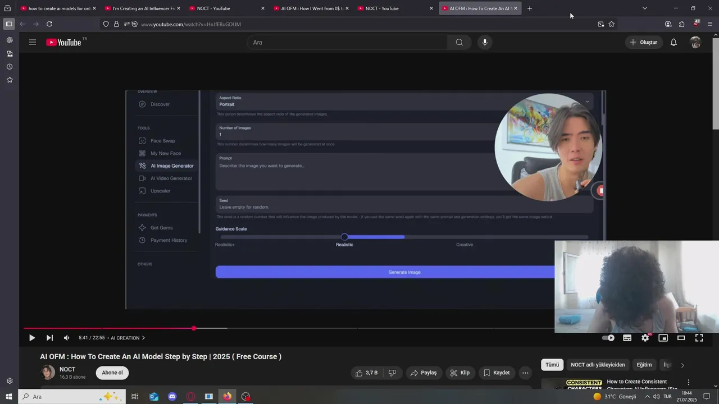Open Opera browser from the taskbar
The image size is (719, 404).
pos(191,397)
